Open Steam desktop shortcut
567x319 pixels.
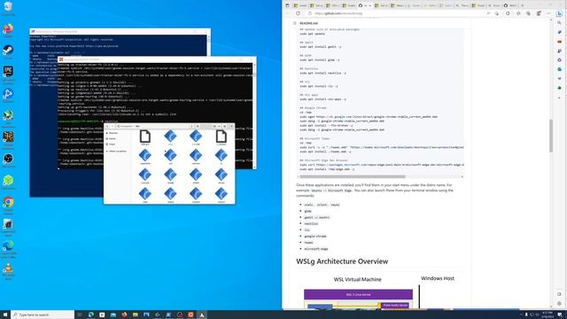(x=8, y=51)
